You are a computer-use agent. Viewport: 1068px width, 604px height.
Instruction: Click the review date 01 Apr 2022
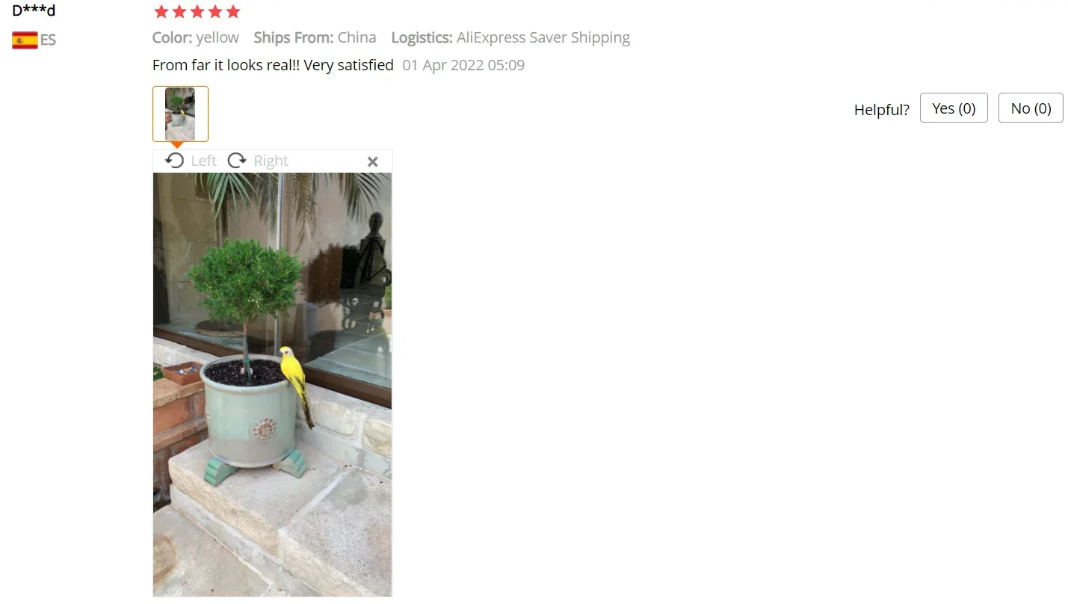(x=443, y=65)
